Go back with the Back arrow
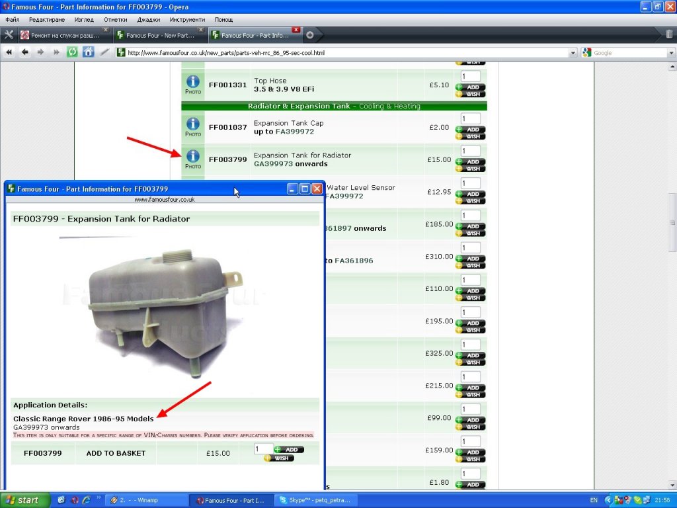 (x=25, y=52)
